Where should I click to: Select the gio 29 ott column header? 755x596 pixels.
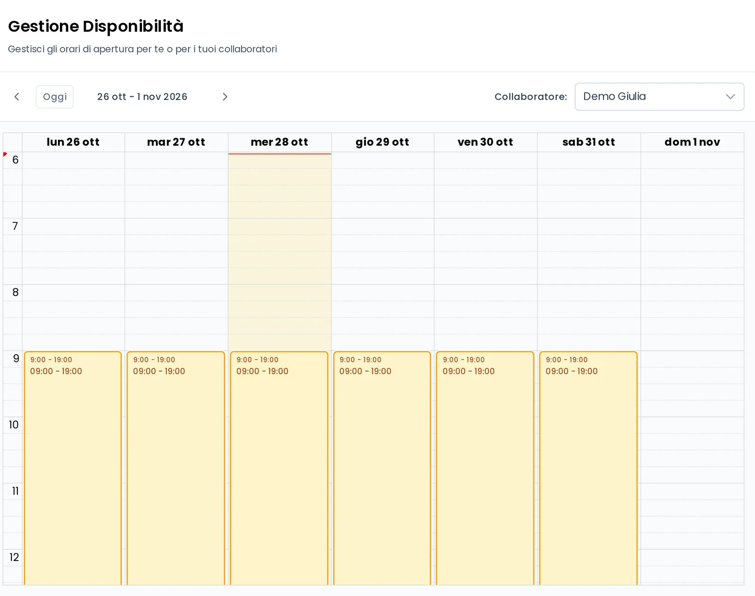(x=382, y=142)
